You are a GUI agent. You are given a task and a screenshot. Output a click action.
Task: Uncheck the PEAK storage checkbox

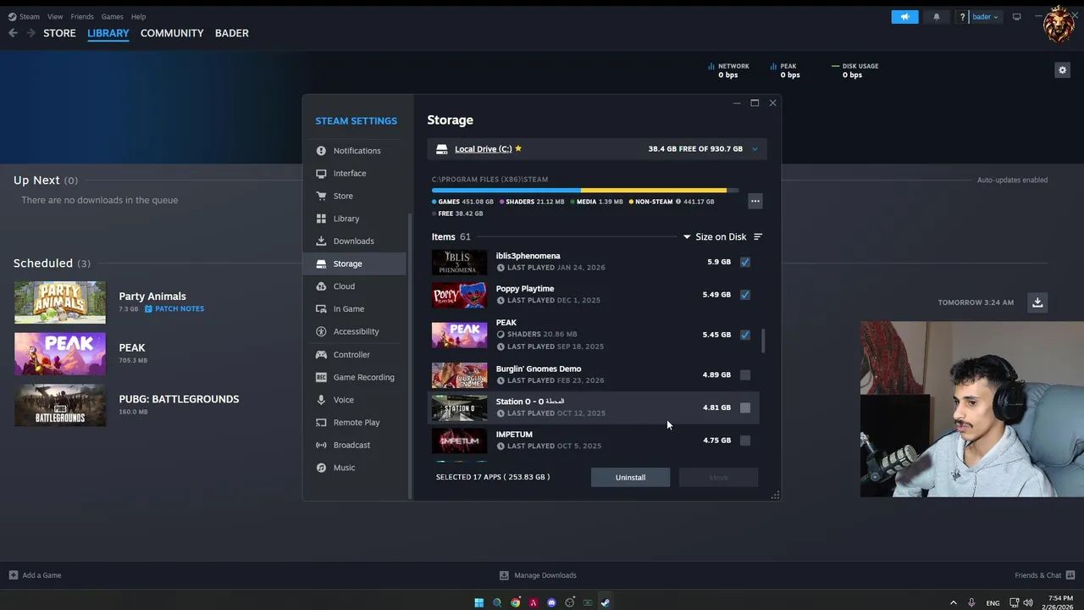pyautogui.click(x=745, y=335)
